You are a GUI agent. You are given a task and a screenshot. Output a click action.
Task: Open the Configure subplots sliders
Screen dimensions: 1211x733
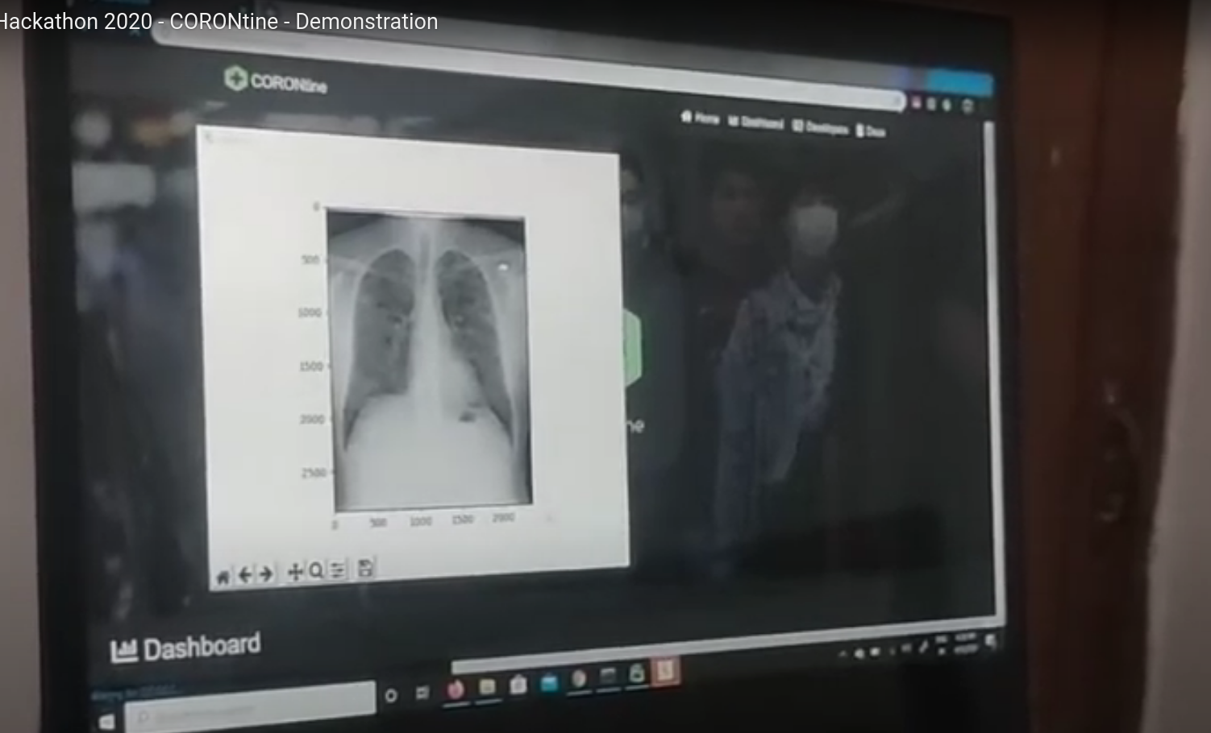(337, 570)
